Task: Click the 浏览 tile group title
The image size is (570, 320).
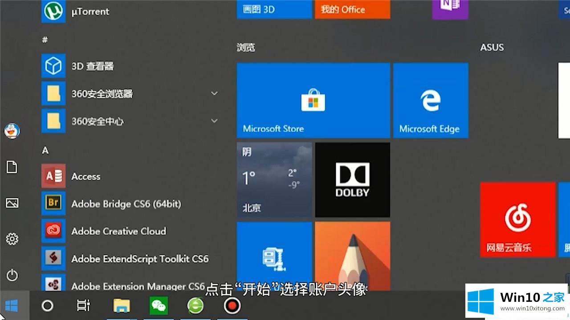Action: pyautogui.click(x=246, y=47)
